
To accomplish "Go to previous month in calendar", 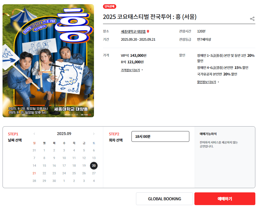I will 34,134.
